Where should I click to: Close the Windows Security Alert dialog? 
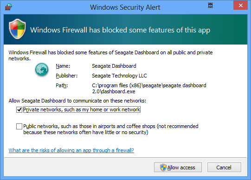click(240, 5)
